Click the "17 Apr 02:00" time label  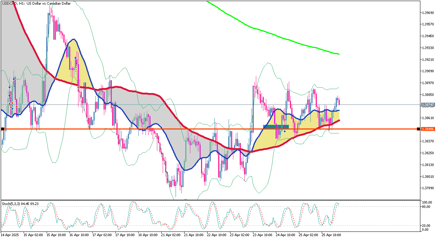click(x=102, y=235)
